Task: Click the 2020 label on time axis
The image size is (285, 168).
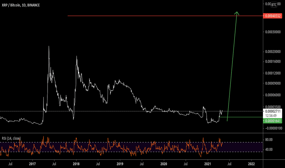Action: (x=164, y=164)
